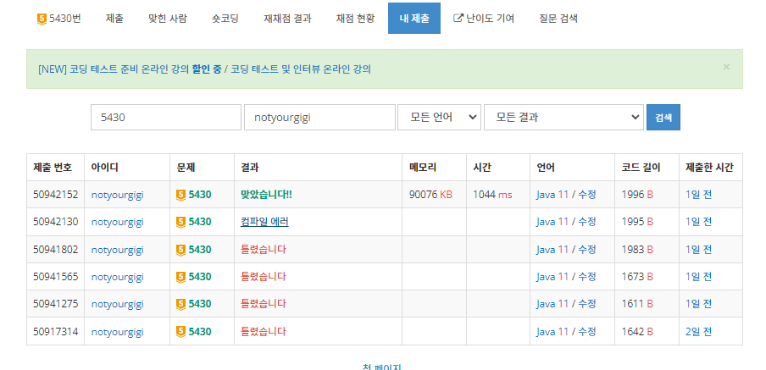This screenshot has height=370, width=766.
Task: Click the 1996 B code length
Action: [637, 195]
